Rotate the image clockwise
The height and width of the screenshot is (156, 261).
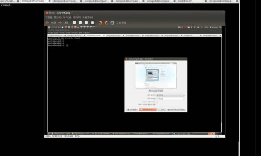[107, 23]
